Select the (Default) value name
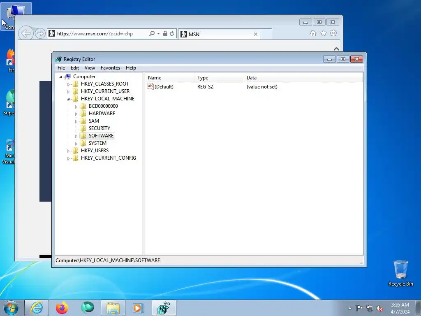 point(164,87)
